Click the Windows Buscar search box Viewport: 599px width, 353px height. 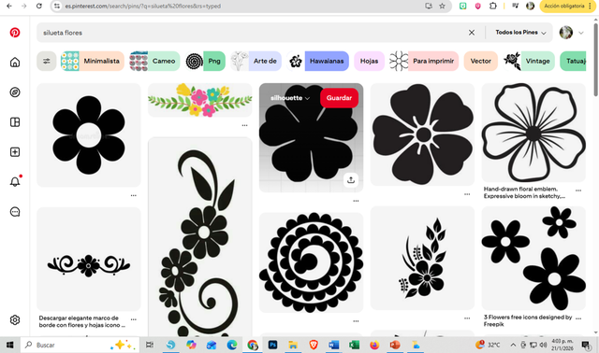click(80, 345)
